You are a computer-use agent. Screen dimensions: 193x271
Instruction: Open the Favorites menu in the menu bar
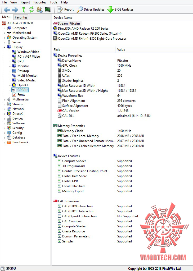[x=40, y=2]
